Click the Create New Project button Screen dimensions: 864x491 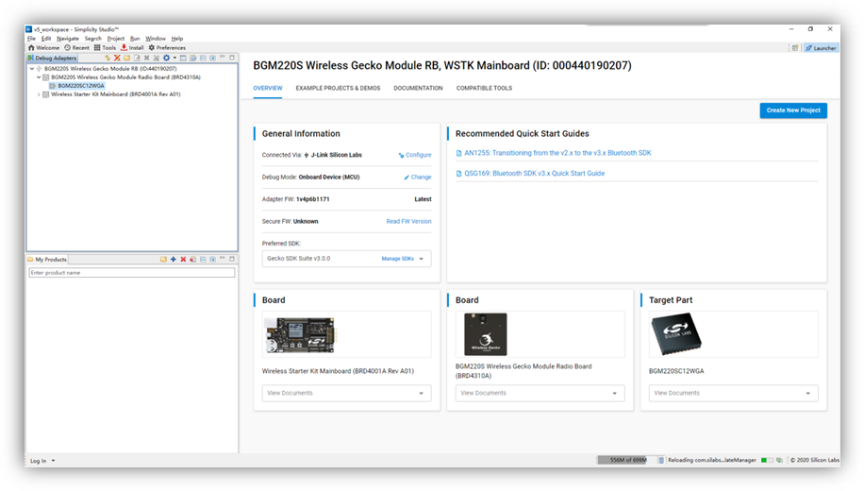pos(793,110)
